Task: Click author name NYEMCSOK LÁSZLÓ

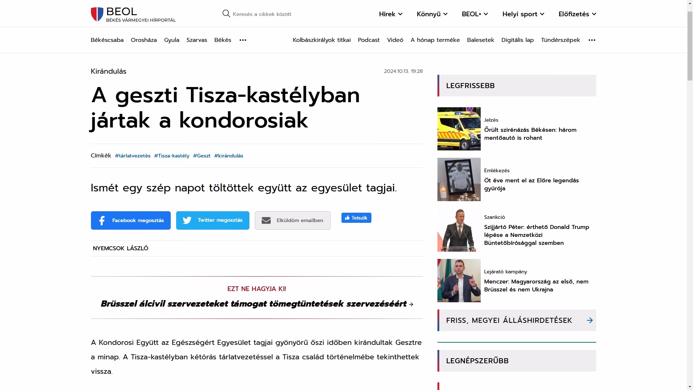Action: [121, 248]
